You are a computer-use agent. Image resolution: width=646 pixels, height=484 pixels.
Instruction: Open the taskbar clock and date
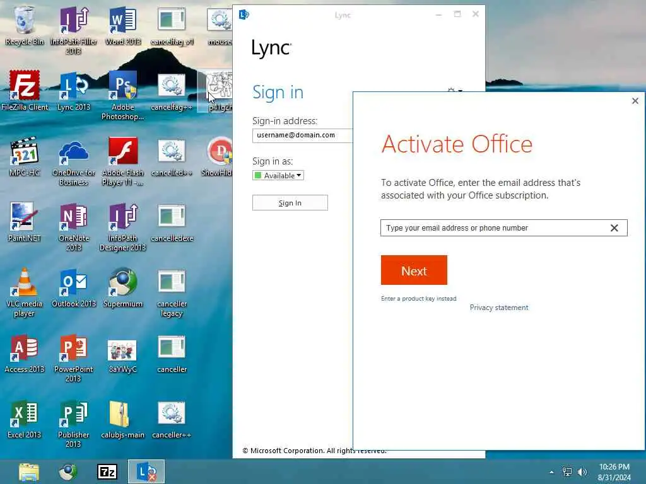[614, 472]
